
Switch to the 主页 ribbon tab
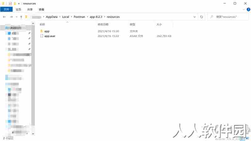pos(18,9)
